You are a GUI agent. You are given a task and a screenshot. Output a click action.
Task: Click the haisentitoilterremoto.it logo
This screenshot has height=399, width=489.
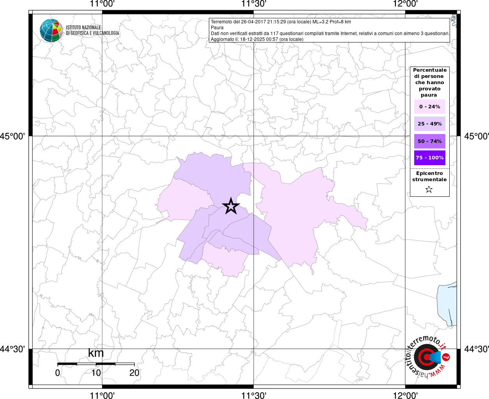pyautogui.click(x=428, y=357)
